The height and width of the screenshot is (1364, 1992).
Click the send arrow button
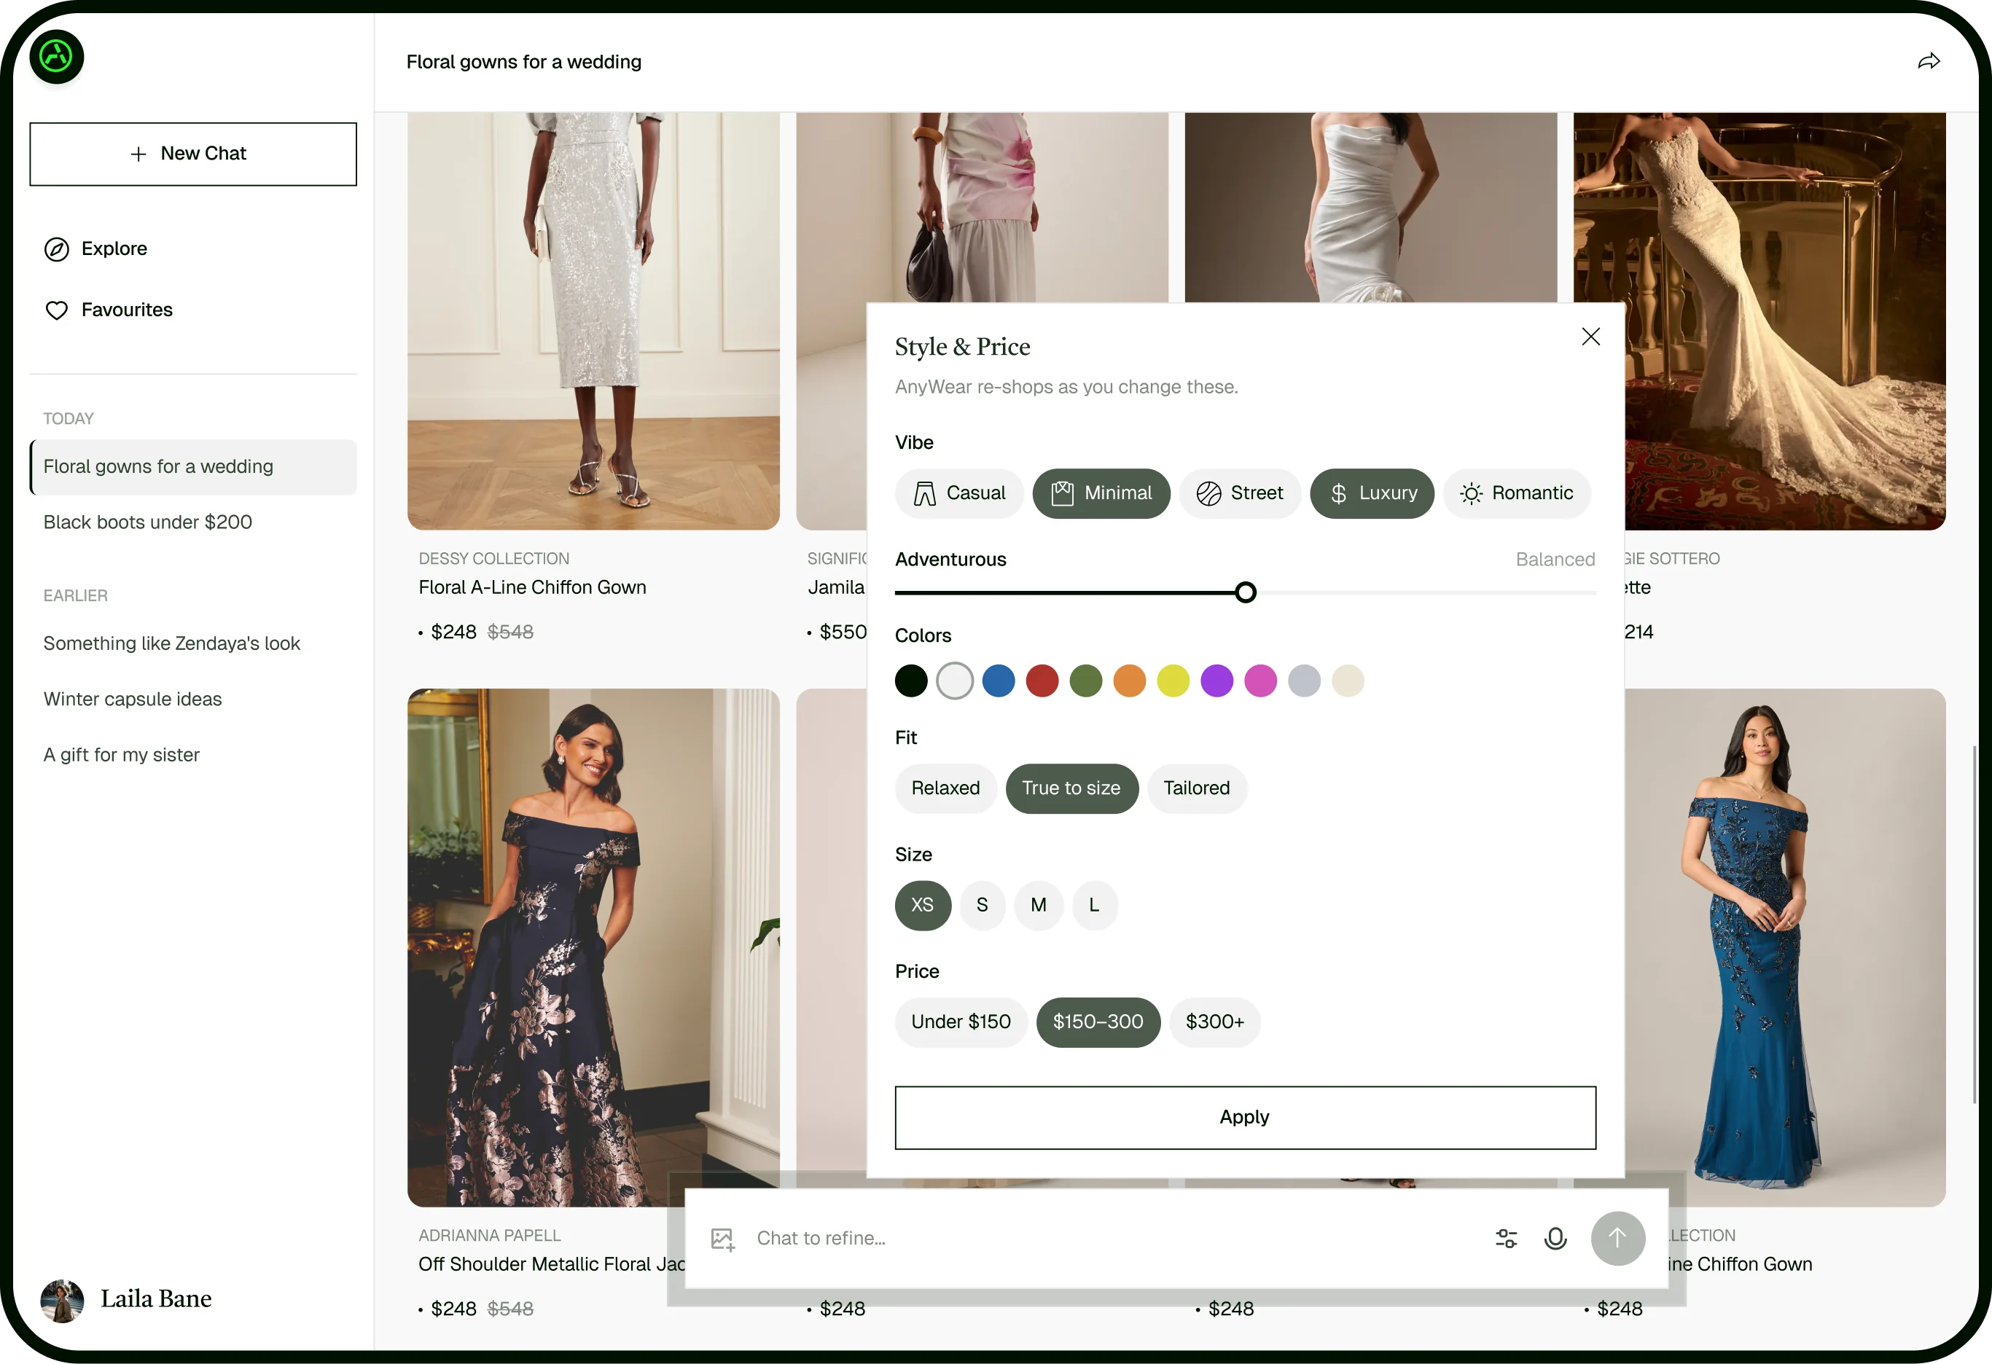(1617, 1238)
